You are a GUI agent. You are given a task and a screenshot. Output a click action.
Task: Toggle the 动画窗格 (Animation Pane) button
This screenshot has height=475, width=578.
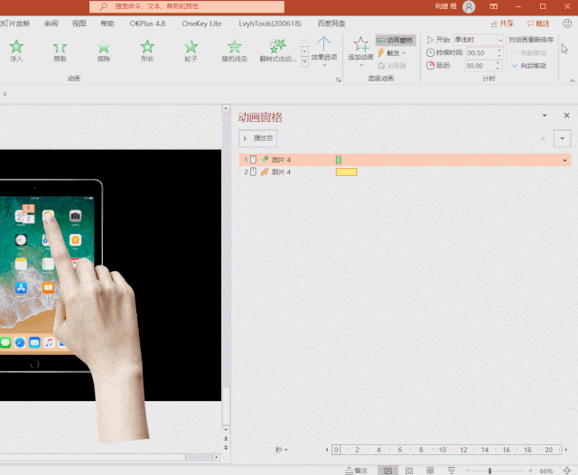pos(396,40)
